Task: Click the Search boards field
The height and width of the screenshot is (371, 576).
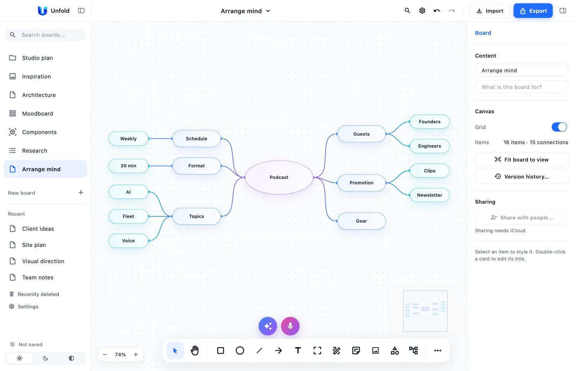Action: pos(46,35)
